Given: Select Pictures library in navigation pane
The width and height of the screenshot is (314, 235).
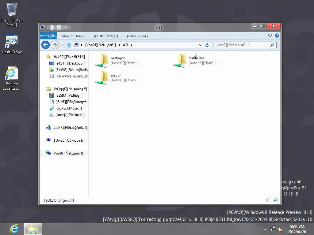Looking at the screenshot, I should click(67, 115).
